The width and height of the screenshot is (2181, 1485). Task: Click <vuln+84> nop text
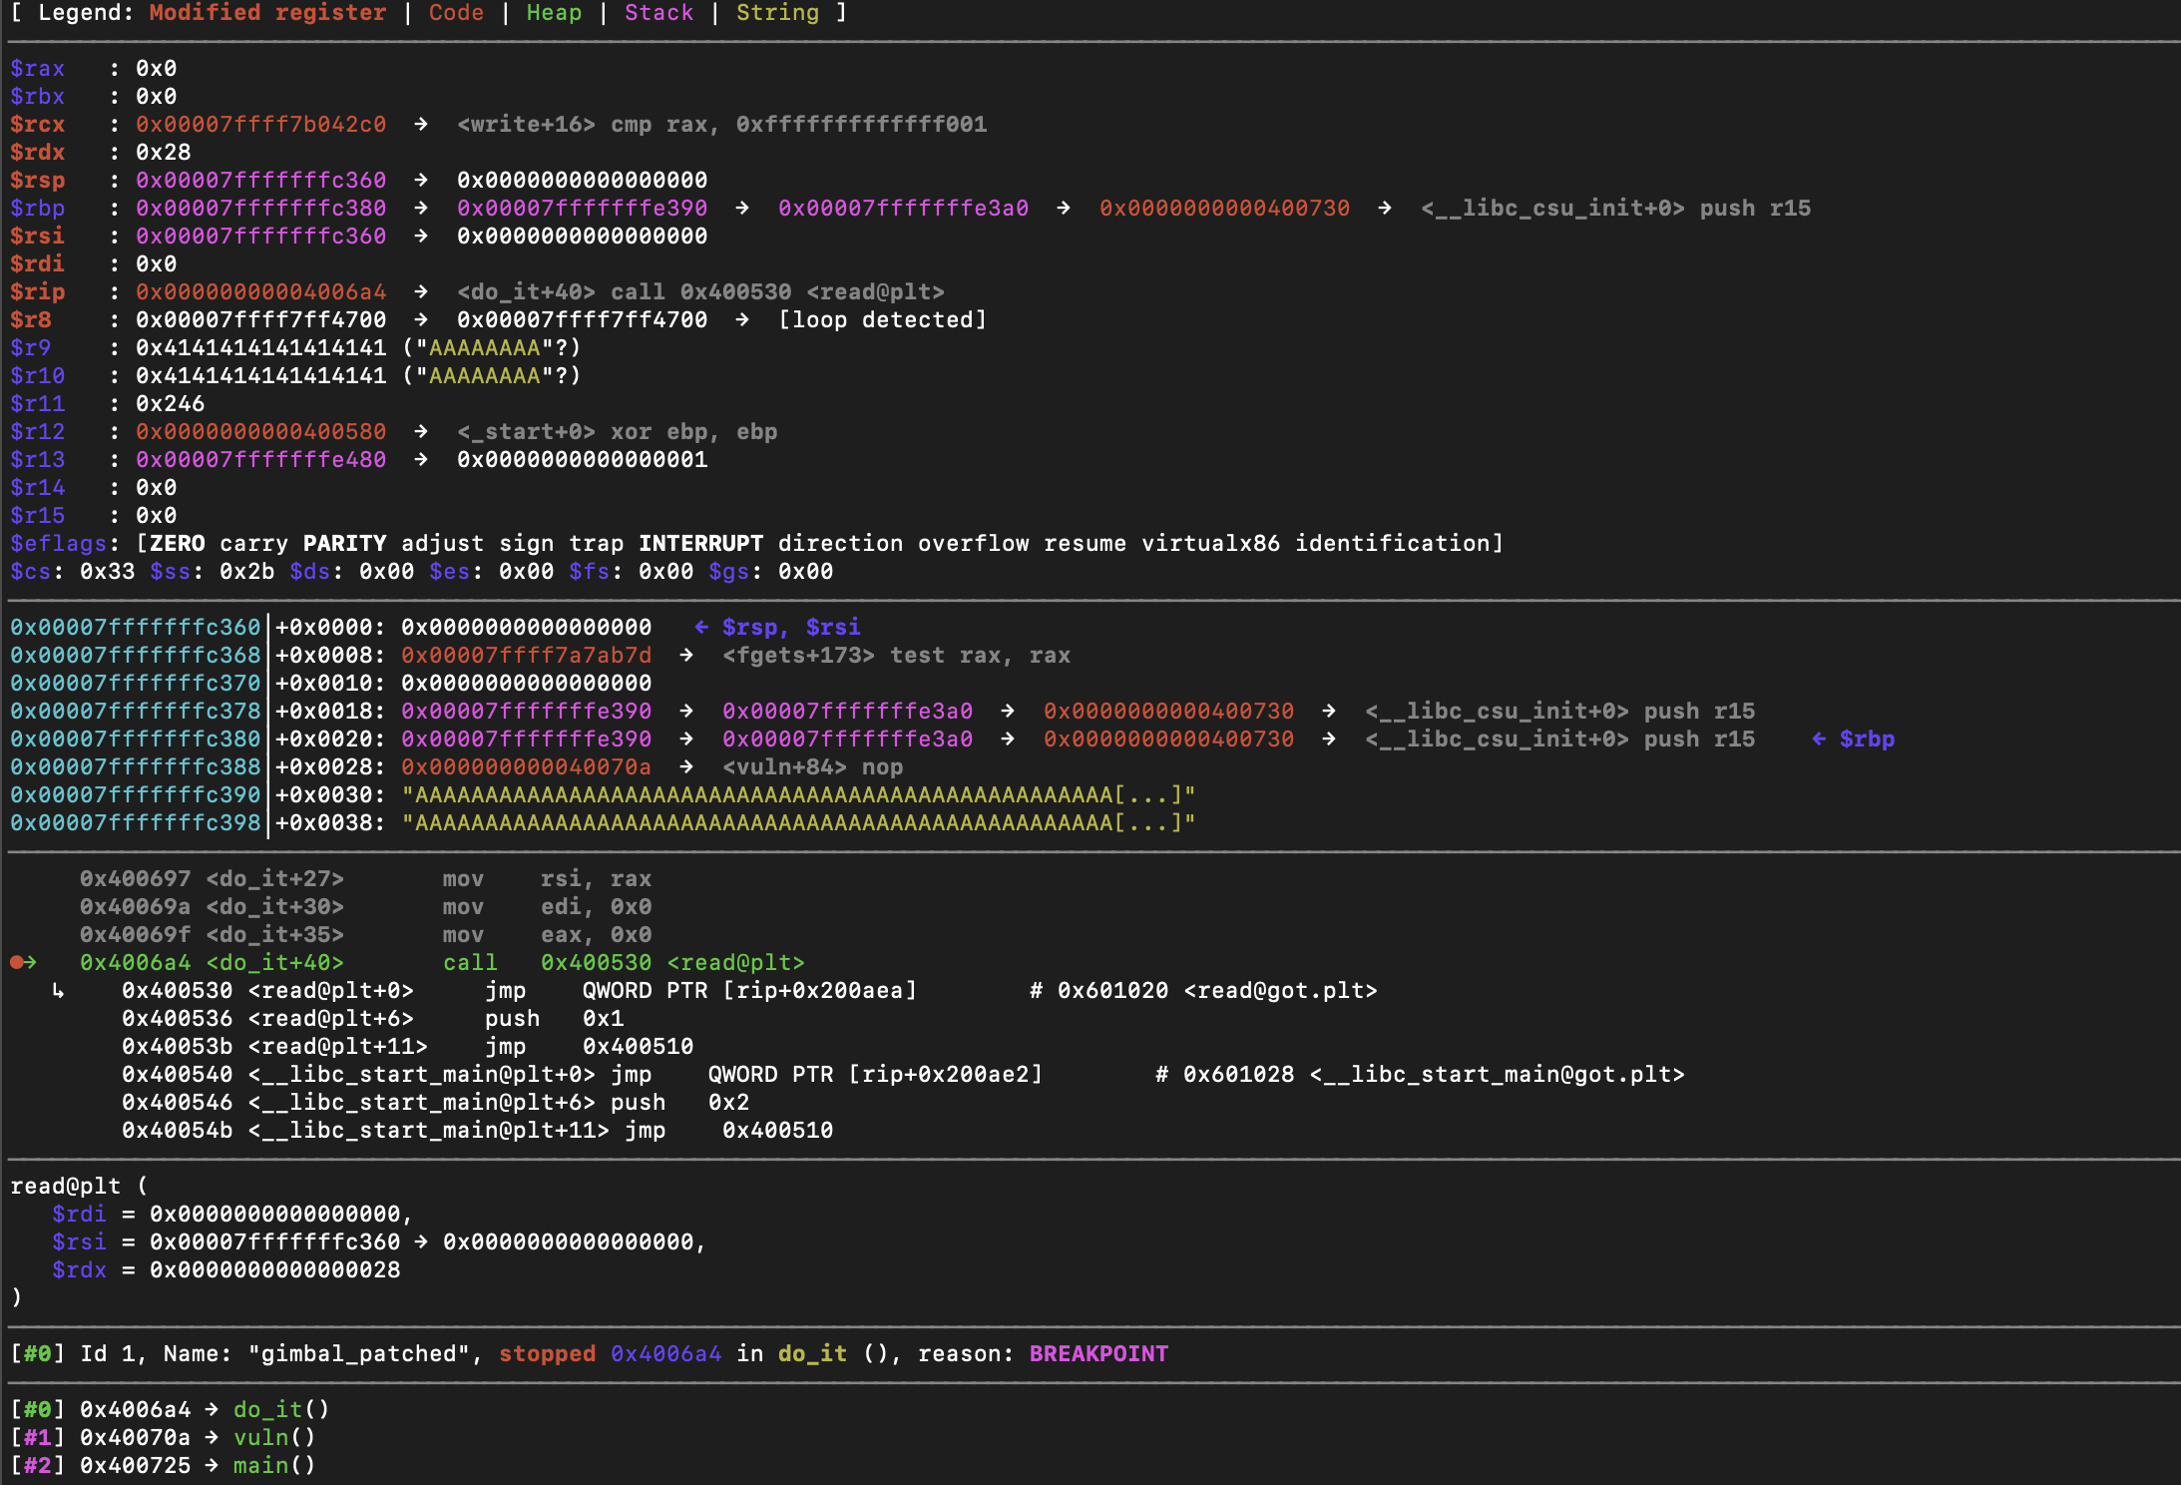pyautogui.click(x=812, y=767)
